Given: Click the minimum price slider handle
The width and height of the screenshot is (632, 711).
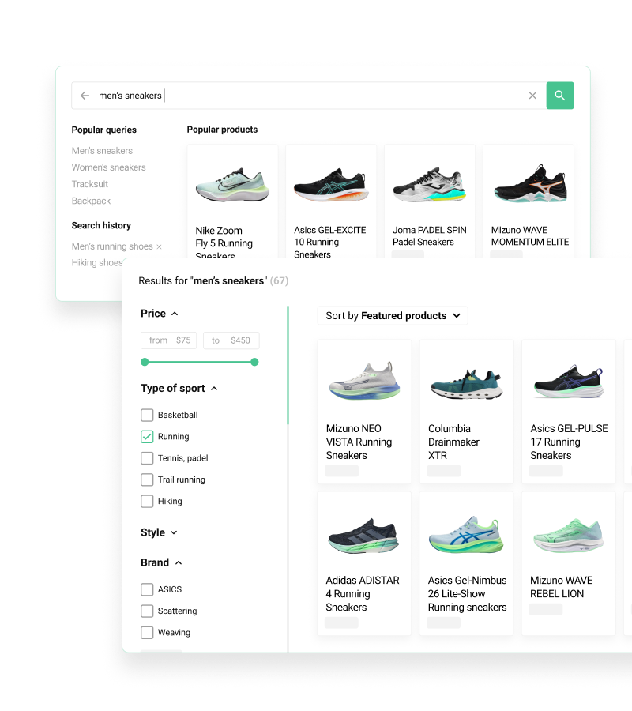Looking at the screenshot, I should (145, 362).
